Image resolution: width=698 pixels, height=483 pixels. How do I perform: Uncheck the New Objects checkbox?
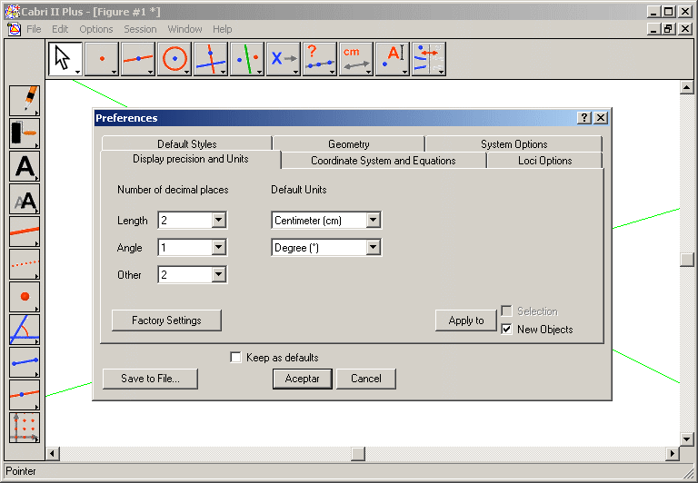[x=506, y=330]
